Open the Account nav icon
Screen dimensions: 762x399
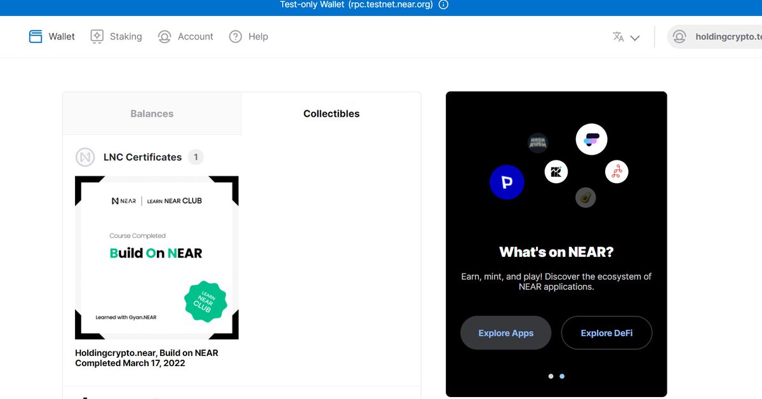pos(164,36)
